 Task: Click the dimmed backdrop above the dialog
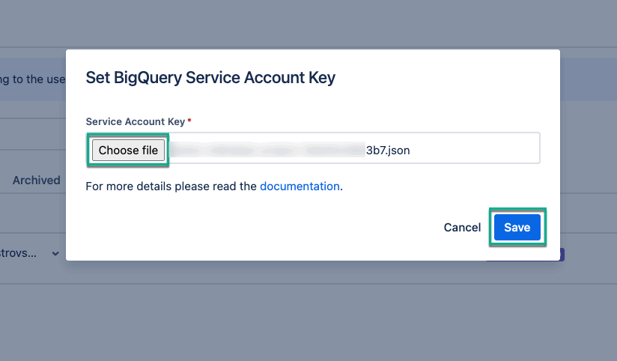point(308,22)
